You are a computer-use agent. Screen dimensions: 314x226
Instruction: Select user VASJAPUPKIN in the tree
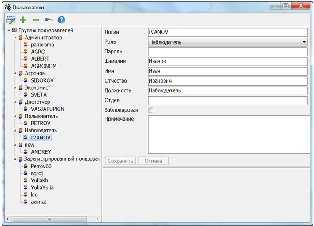coord(47,109)
